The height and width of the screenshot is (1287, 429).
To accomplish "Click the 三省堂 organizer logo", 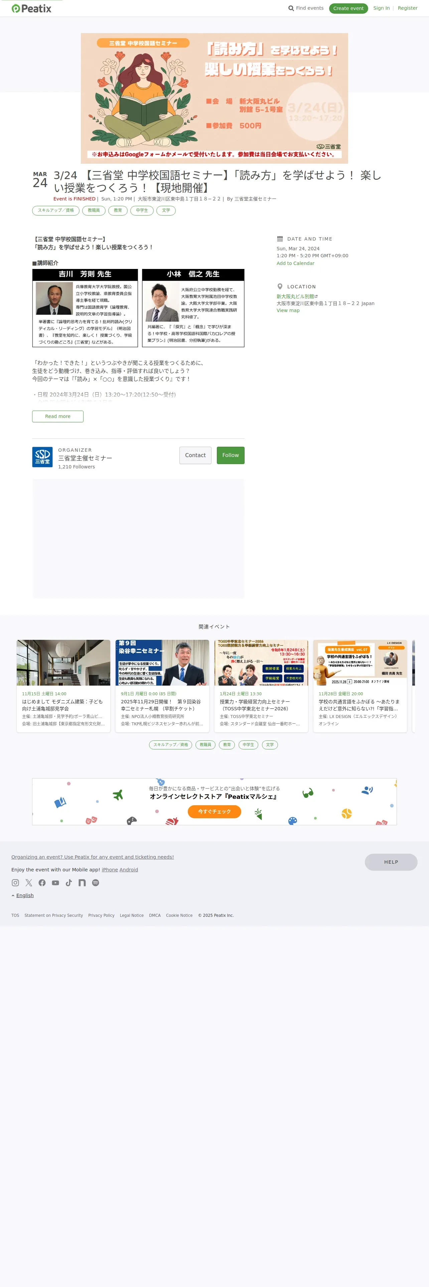I will coord(42,457).
